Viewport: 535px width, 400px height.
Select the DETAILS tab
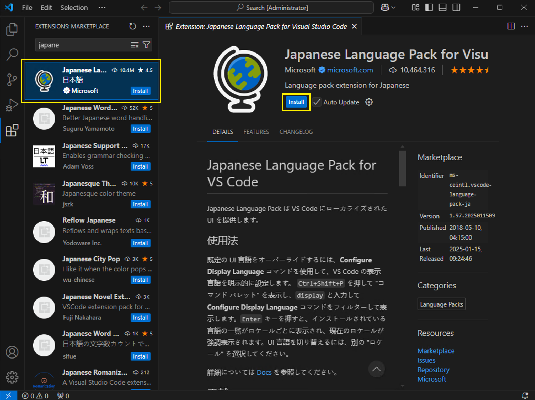coord(223,132)
